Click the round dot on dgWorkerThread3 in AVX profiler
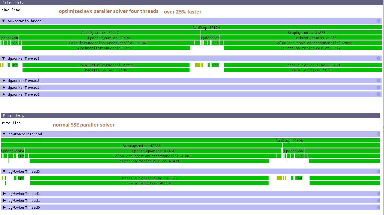 pos(378,58)
